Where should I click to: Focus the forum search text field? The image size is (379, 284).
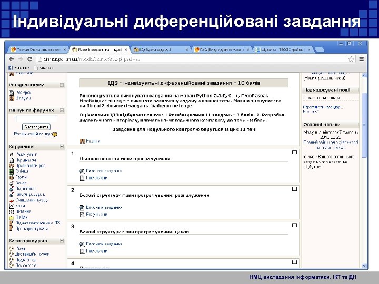click(36, 119)
